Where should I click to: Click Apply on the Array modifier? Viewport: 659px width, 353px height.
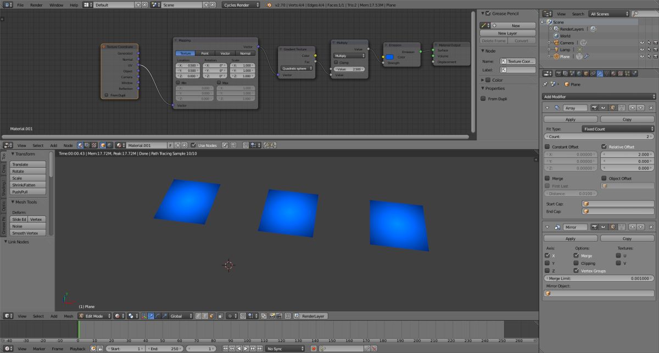click(571, 119)
